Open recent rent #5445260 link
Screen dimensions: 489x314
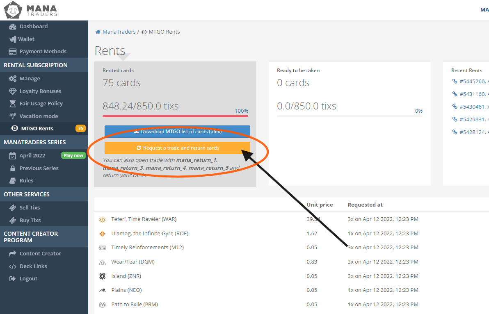pyautogui.click(x=472, y=82)
